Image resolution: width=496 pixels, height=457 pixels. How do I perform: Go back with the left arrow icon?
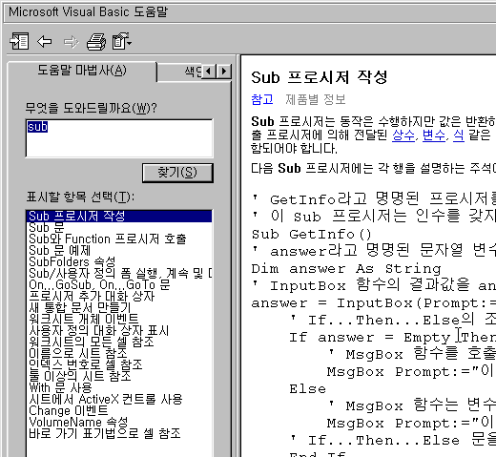click(x=45, y=41)
